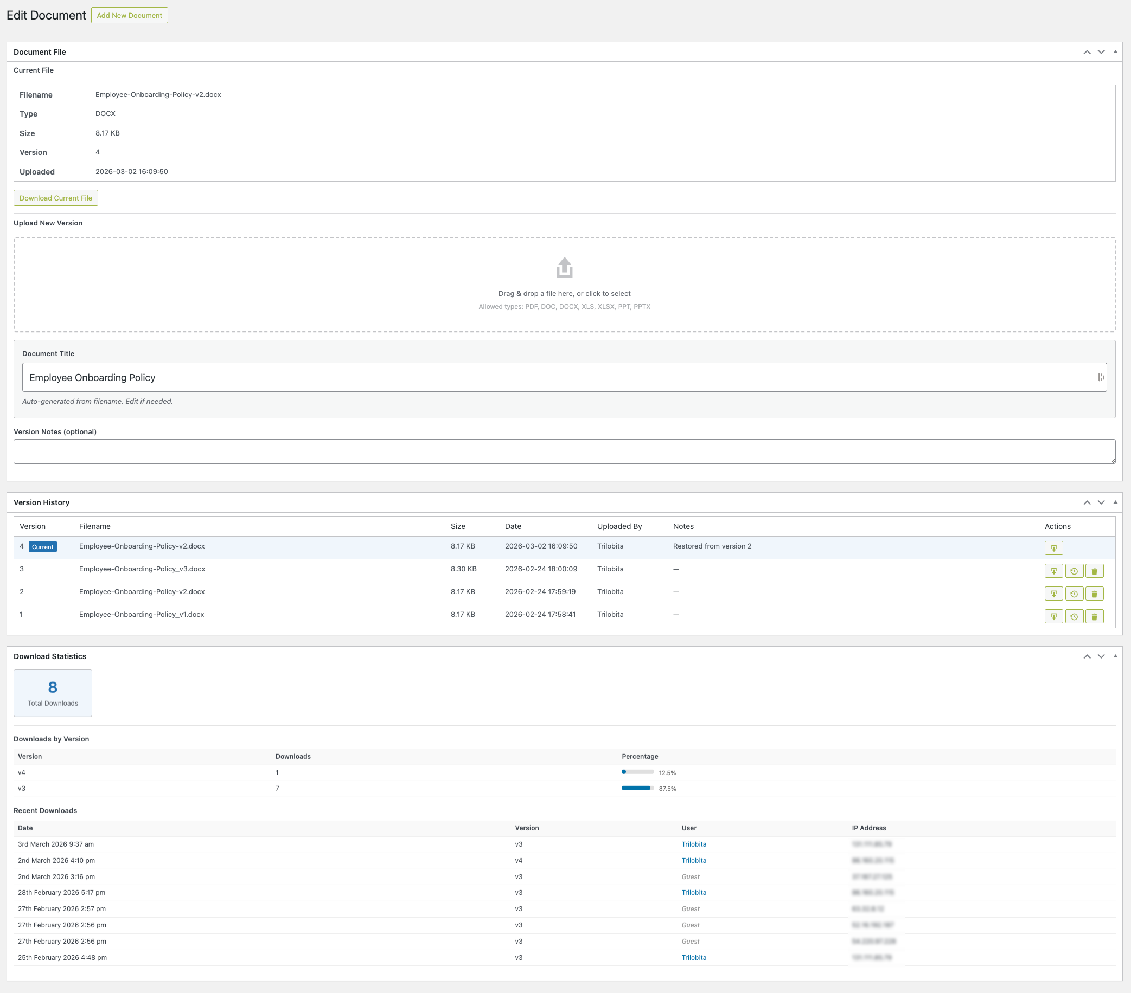The image size is (1131, 993).
Task: Click upload arrow icon in drop zone
Action: click(x=564, y=268)
